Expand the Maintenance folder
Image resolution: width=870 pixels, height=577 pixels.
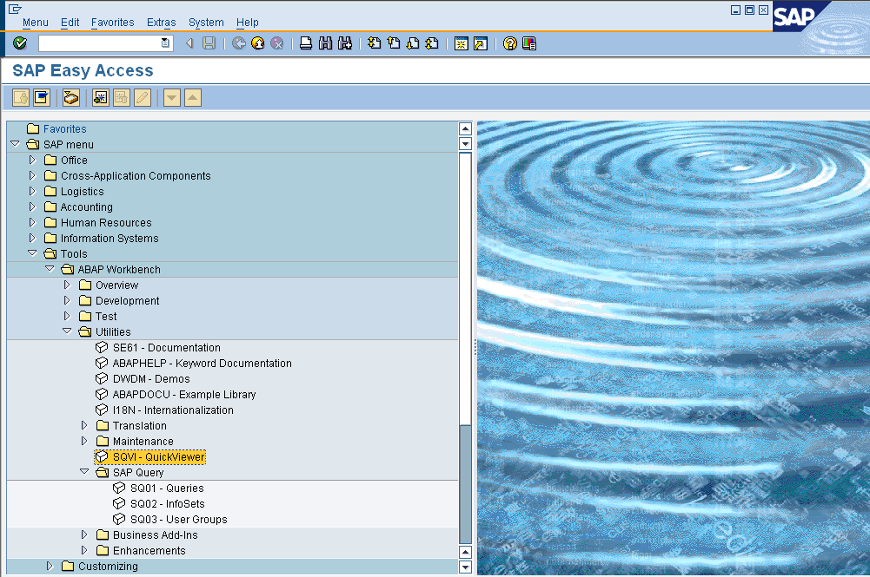point(83,441)
